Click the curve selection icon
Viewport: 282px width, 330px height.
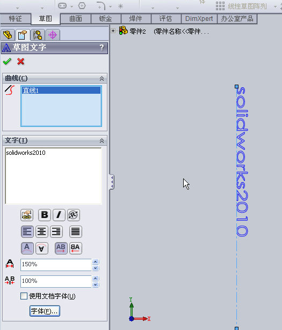(10, 91)
